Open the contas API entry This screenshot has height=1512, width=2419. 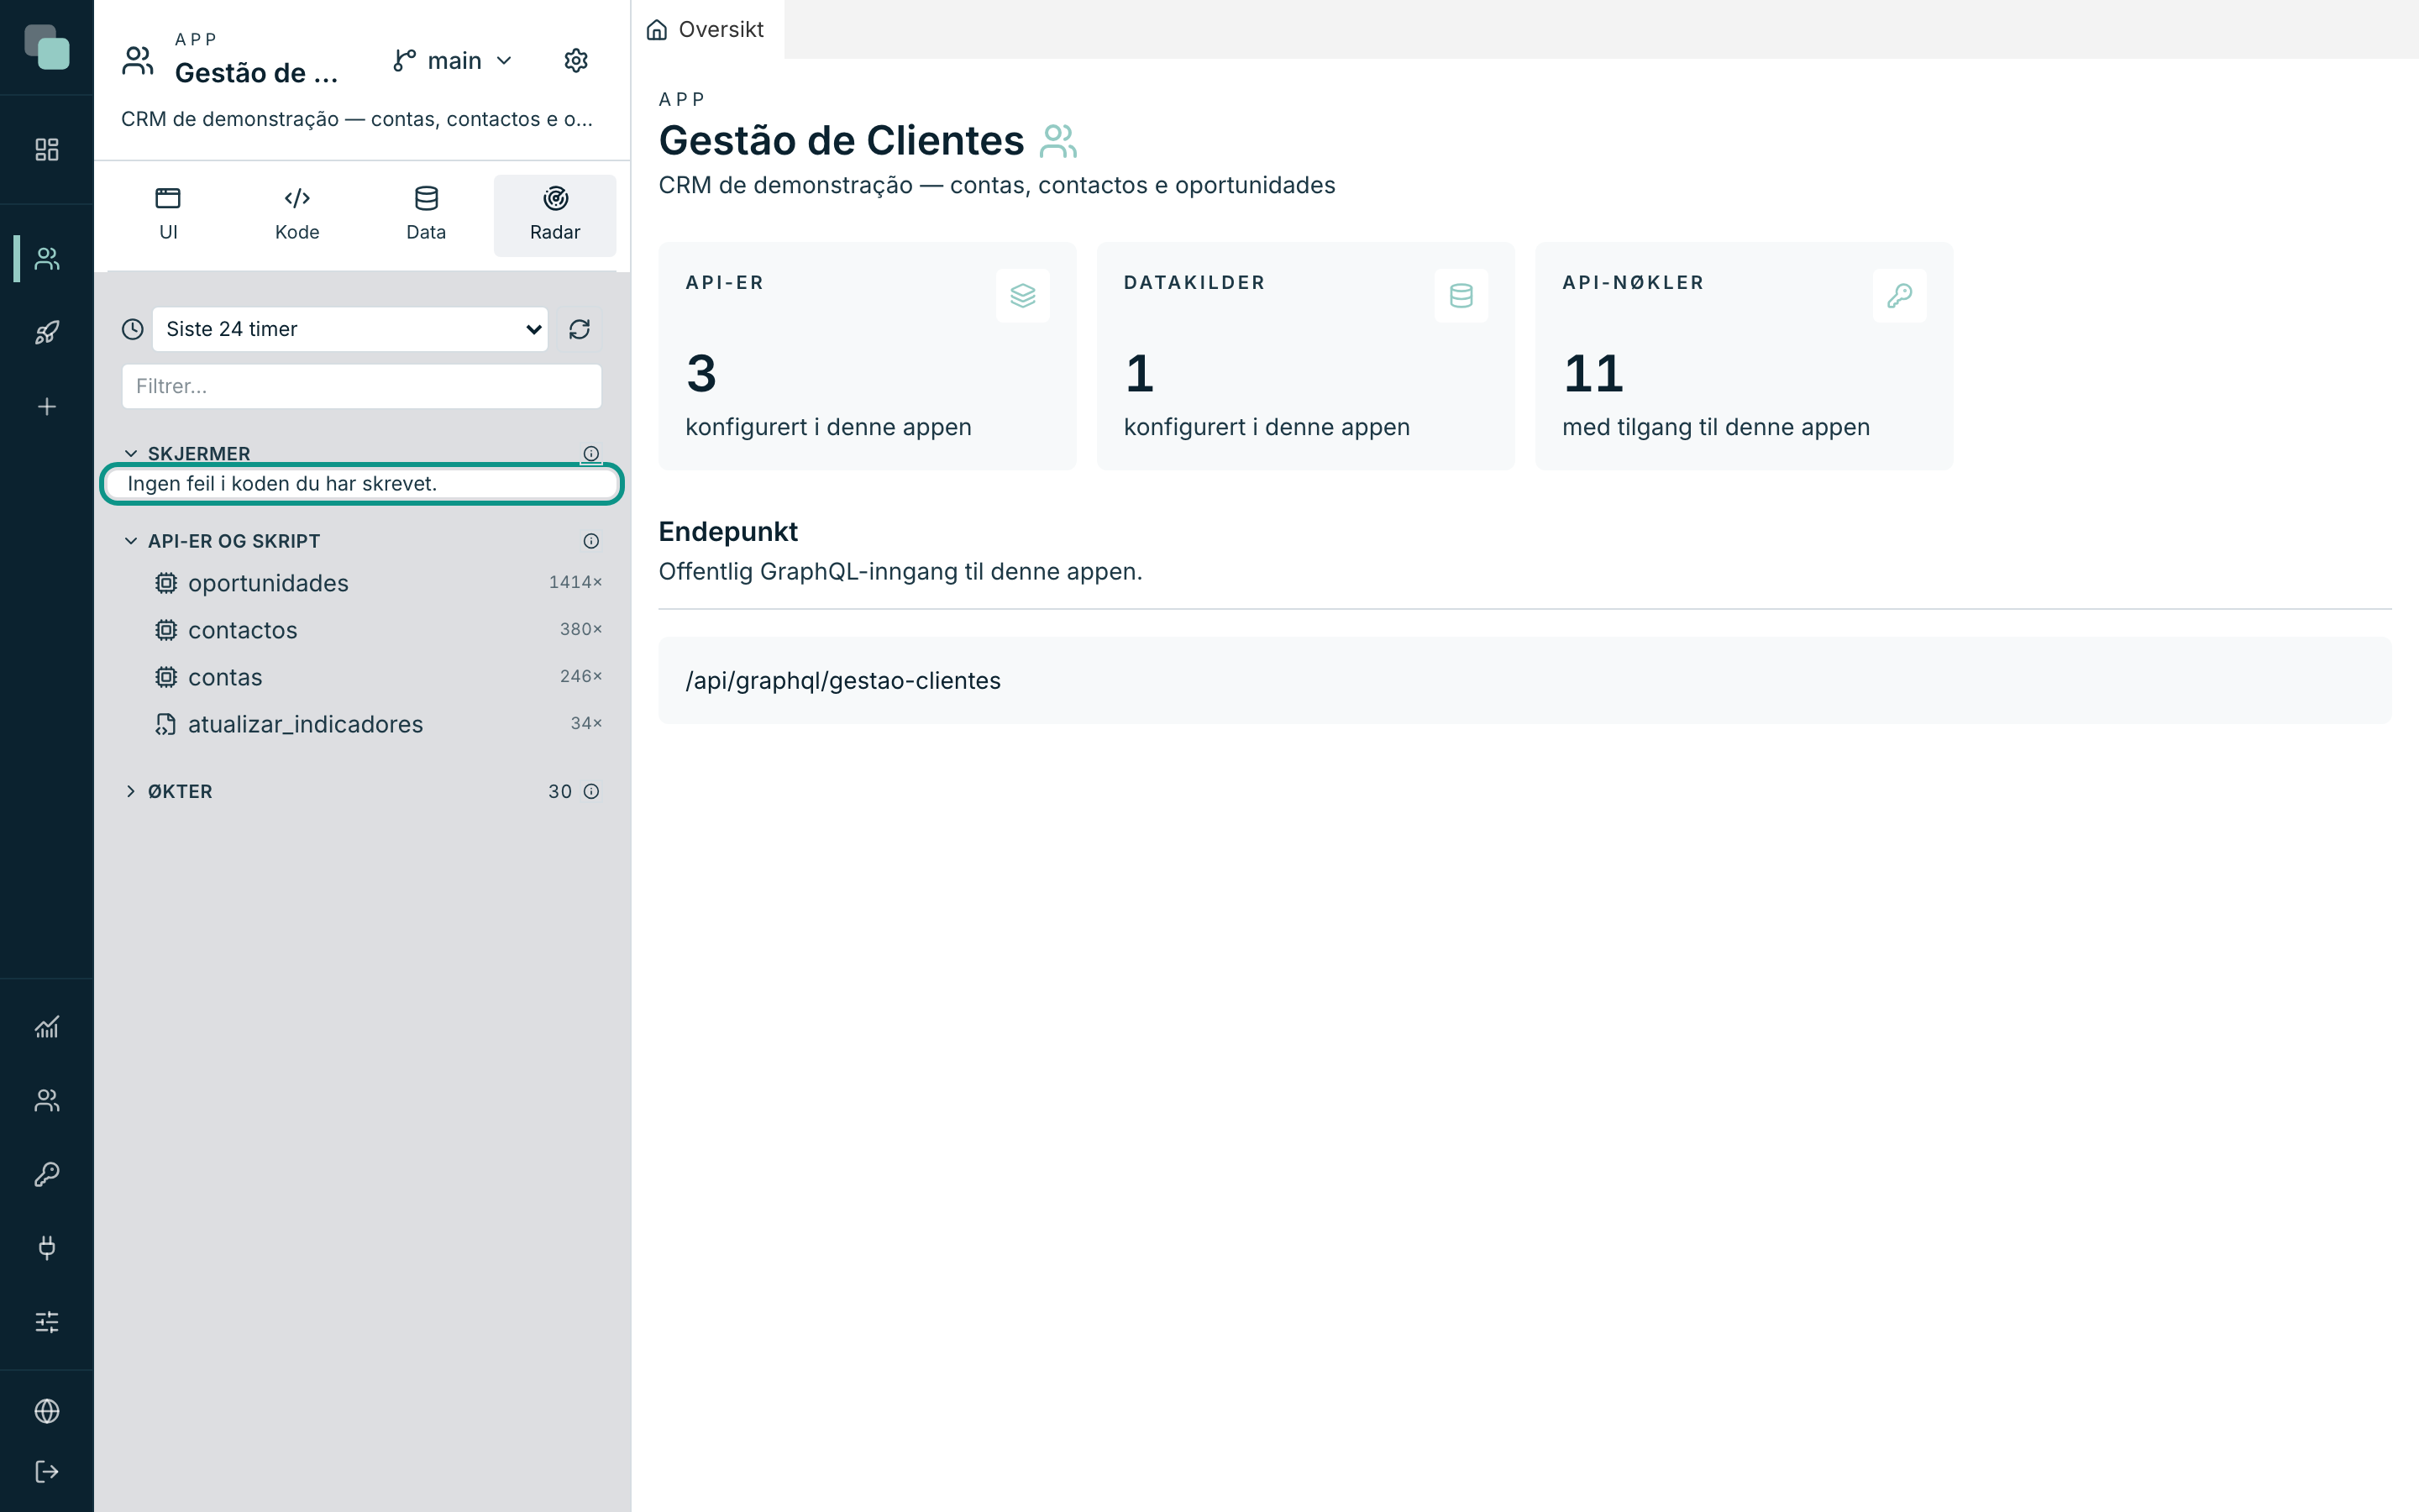362,677
